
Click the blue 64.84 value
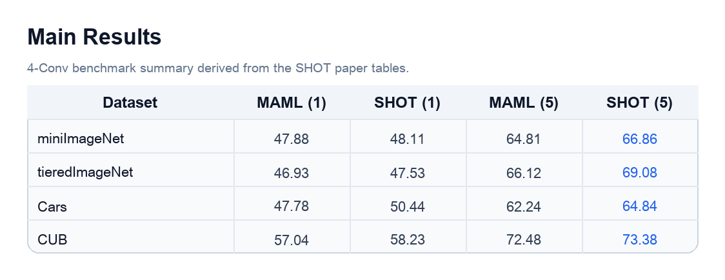pyautogui.click(x=639, y=206)
